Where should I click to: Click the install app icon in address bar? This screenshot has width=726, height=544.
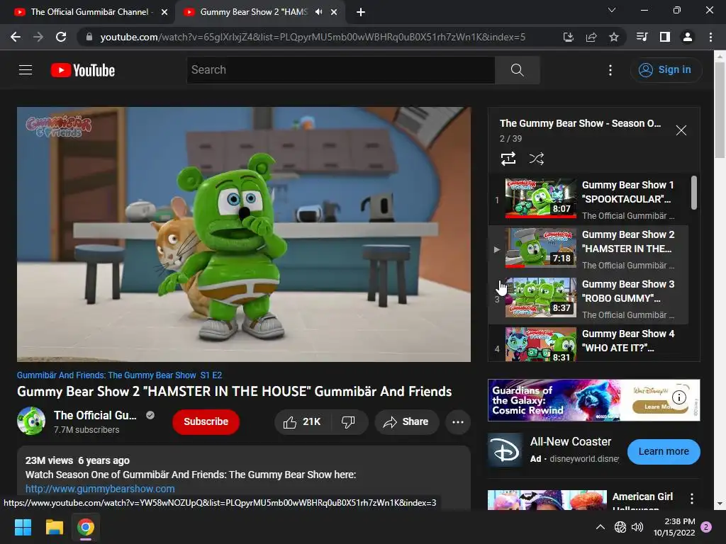click(568, 37)
